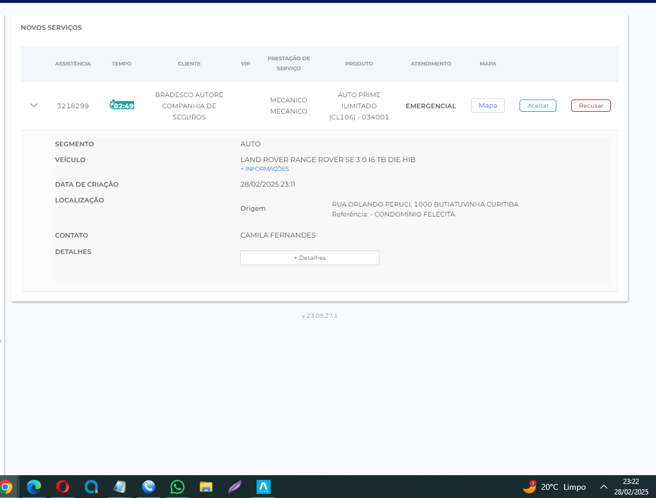Viewport: 656px width, 498px height.
Task: Open WhatsApp from the taskbar
Action: 177,486
